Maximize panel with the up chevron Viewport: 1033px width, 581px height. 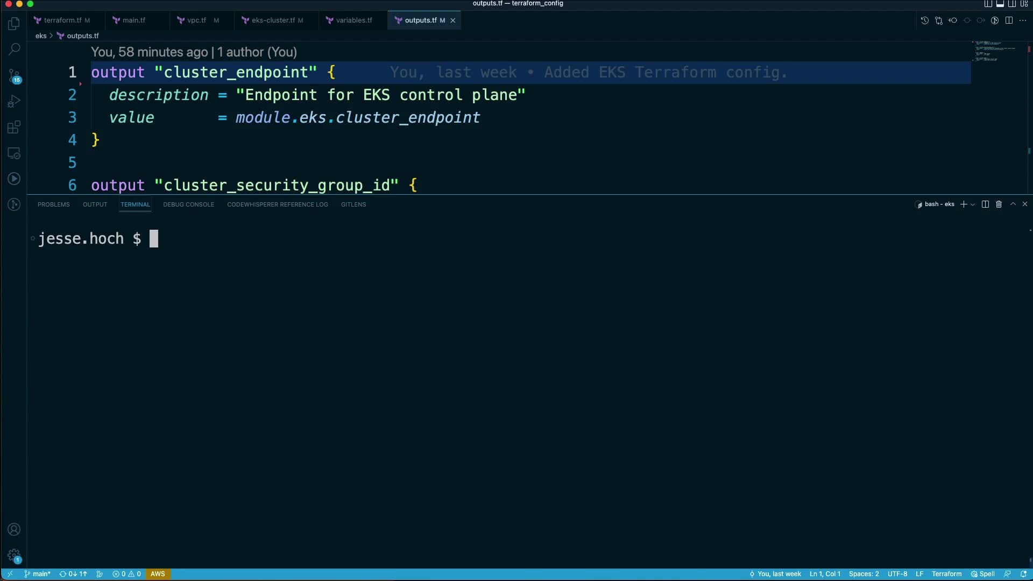coord(1013,204)
